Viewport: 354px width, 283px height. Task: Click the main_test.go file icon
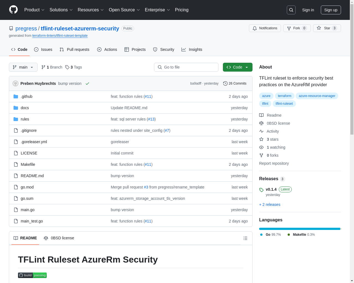point(16,221)
